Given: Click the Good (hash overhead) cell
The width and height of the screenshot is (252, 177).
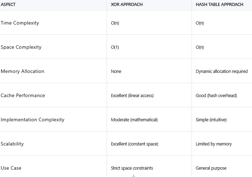Looking at the screenshot, I should [216, 96].
